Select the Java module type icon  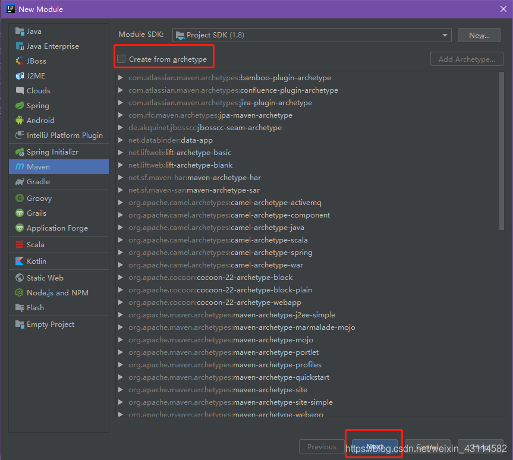(20, 31)
